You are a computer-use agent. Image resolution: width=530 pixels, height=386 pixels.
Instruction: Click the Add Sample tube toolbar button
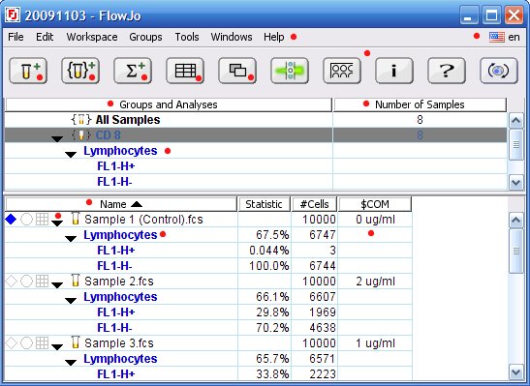[28, 71]
